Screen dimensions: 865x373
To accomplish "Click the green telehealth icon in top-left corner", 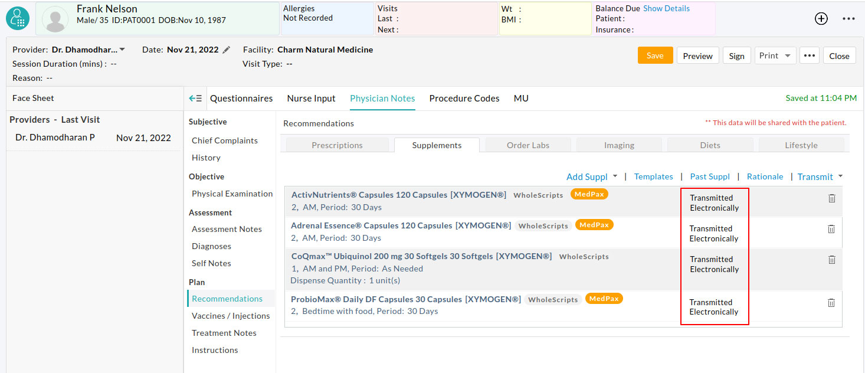I will [x=17, y=18].
